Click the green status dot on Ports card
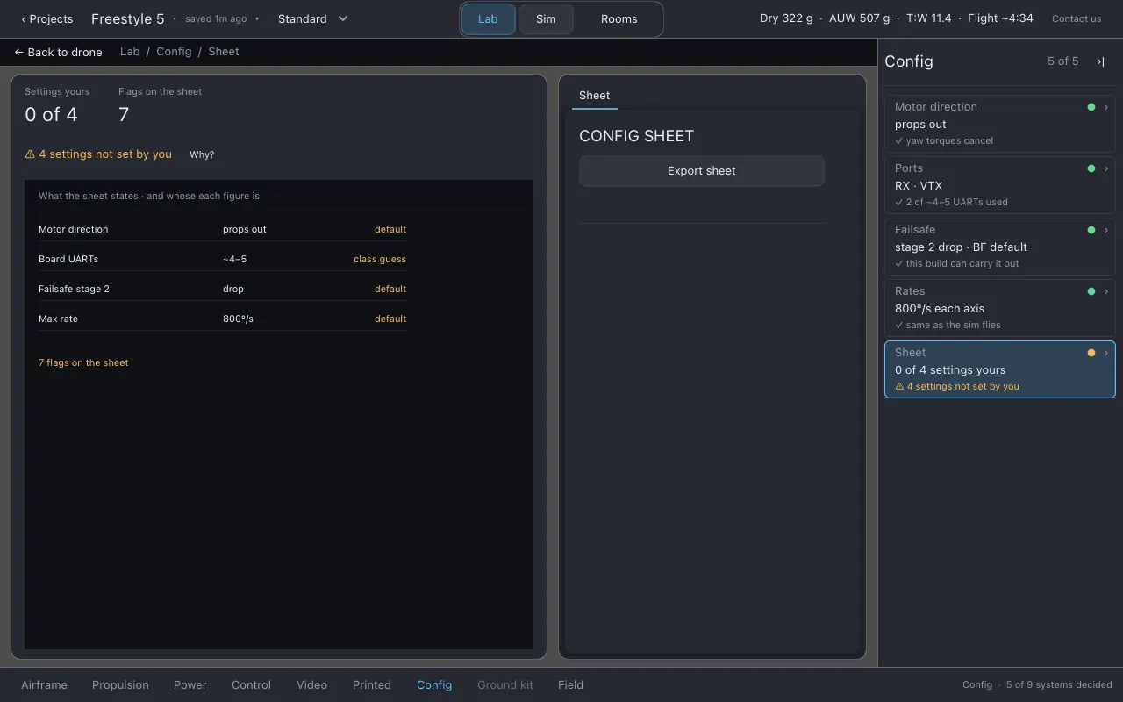 tap(1091, 168)
